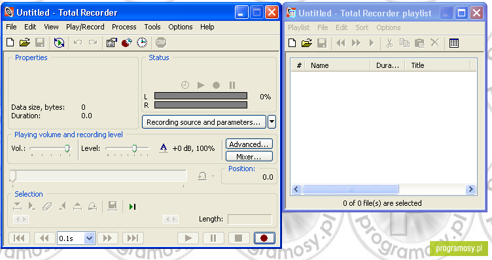Image resolution: width=492 pixels, height=260 pixels.
Task: Open the View menu
Action: click(51, 27)
